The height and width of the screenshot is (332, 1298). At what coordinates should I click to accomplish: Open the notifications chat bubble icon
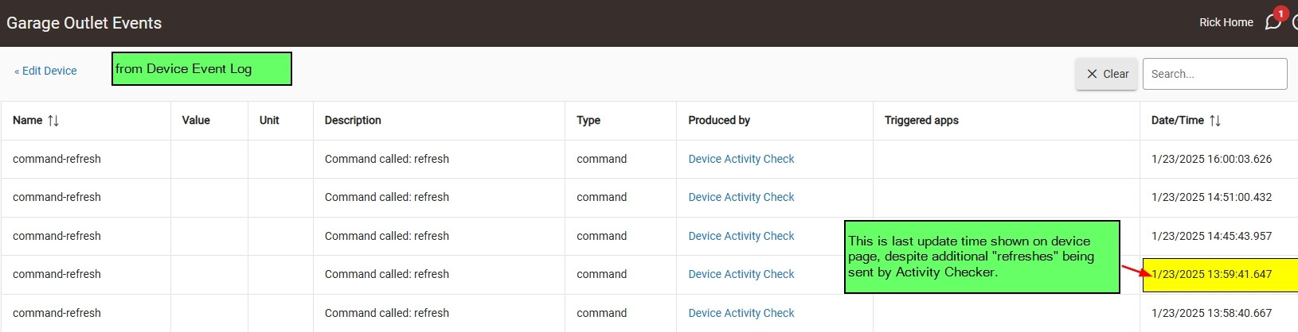pyautogui.click(x=1273, y=22)
